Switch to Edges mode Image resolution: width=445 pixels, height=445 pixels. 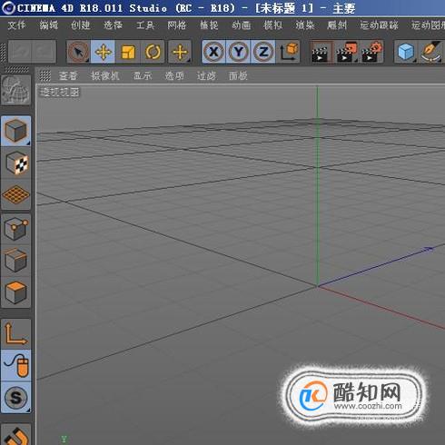[16, 261]
